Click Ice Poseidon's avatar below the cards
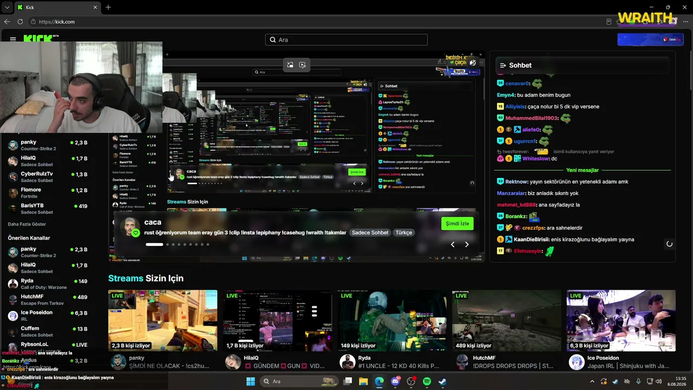This screenshot has width=693, height=390. (577, 362)
